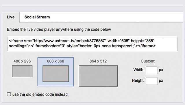This screenshot has height=105, width=185.
Task: Click "use the old embed code instead" text
Action: [x=40, y=94]
